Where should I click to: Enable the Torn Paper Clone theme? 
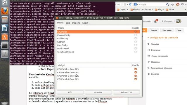coord(136,52)
